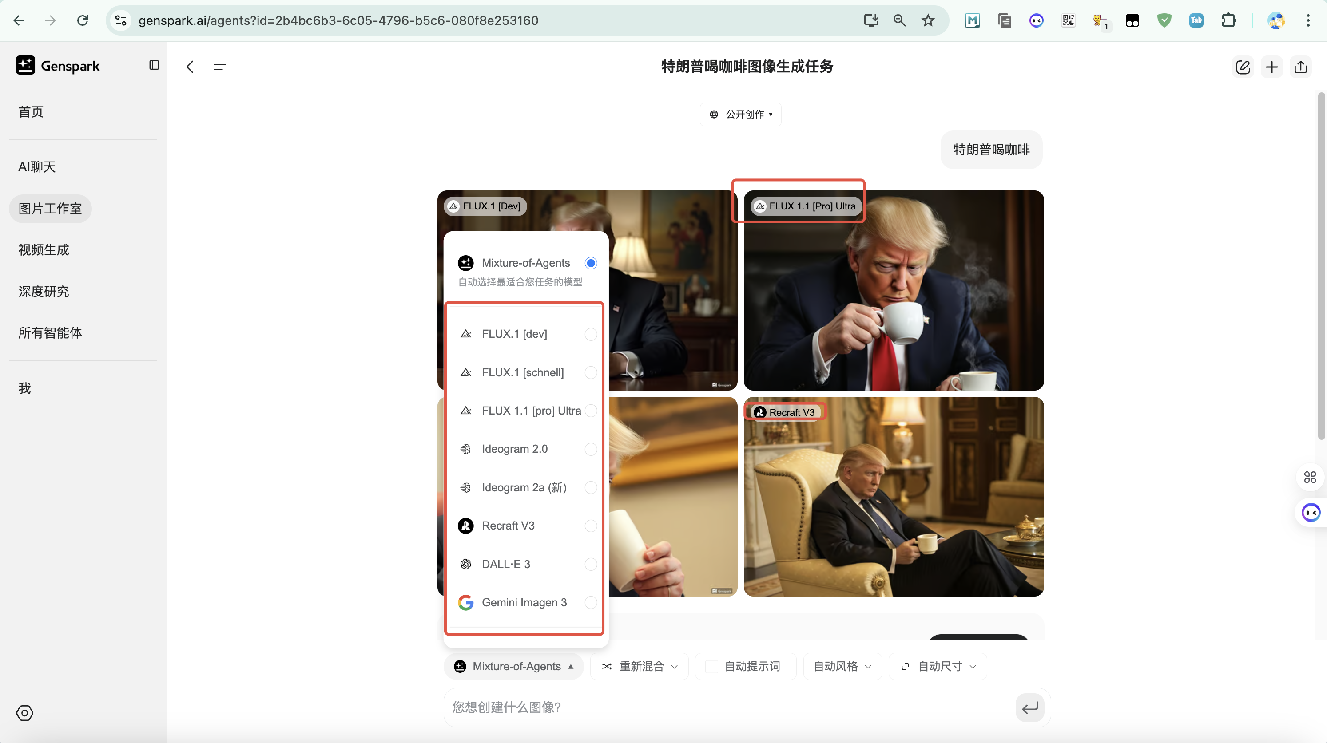
Task: Choose Gemini Imagen 3 radio button
Action: 590,602
